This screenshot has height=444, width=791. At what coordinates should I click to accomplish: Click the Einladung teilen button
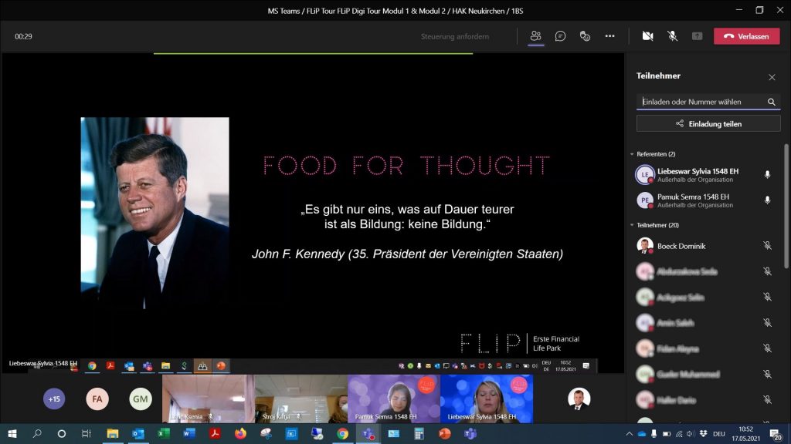pos(708,123)
